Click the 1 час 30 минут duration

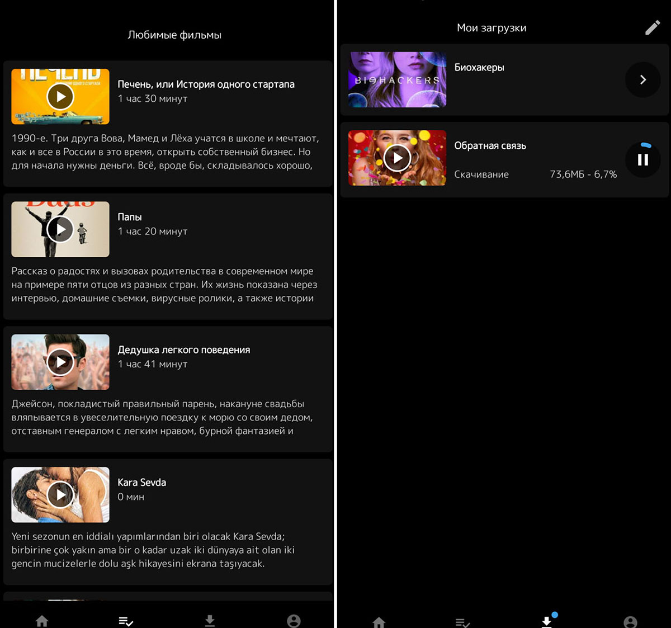(153, 99)
